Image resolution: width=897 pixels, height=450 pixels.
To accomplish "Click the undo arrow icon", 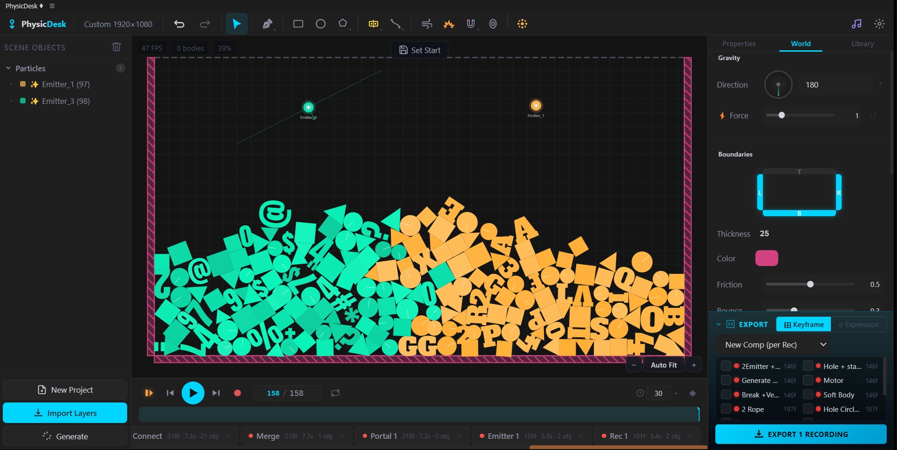I will 179,24.
